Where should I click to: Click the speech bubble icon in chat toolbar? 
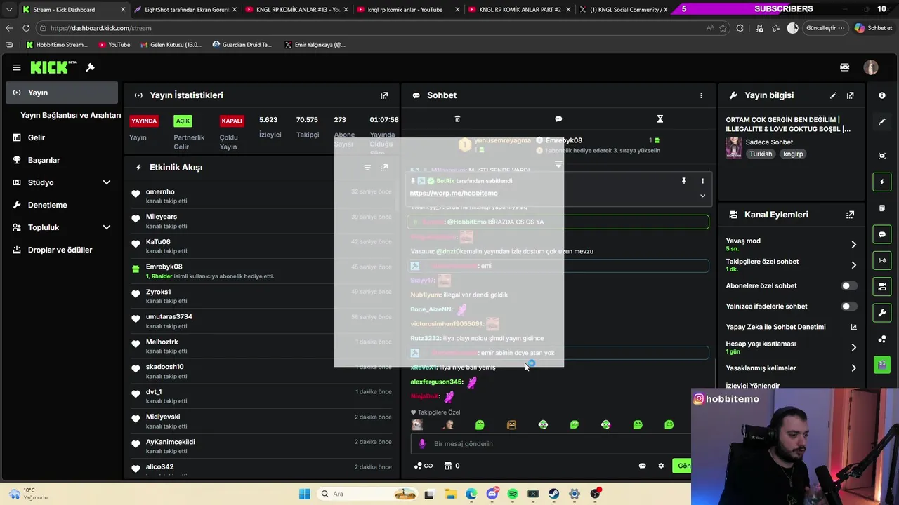pos(558,119)
